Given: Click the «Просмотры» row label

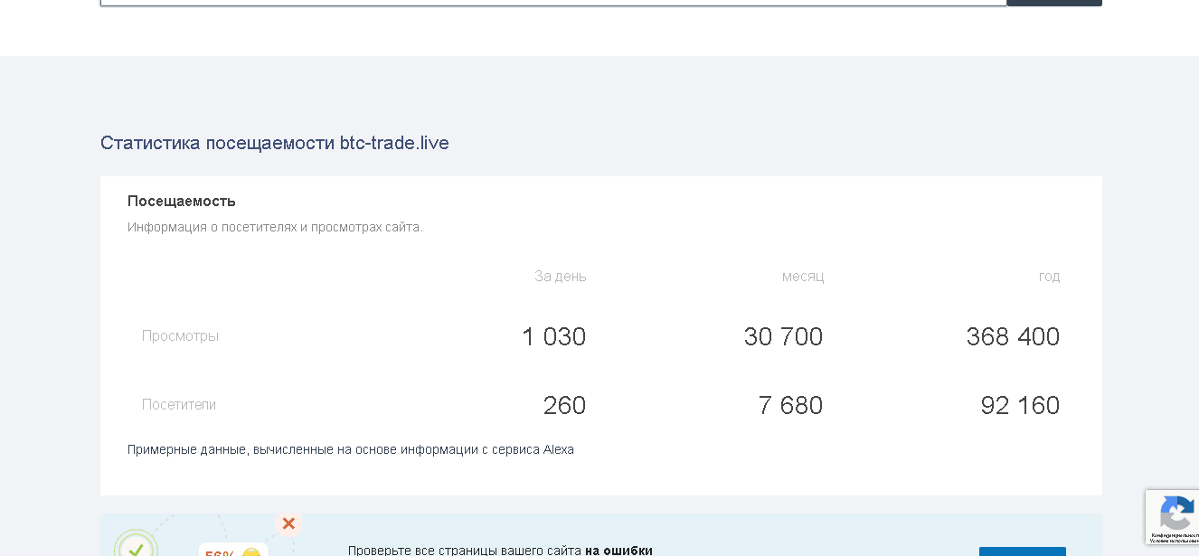Looking at the screenshot, I should (x=180, y=335).
